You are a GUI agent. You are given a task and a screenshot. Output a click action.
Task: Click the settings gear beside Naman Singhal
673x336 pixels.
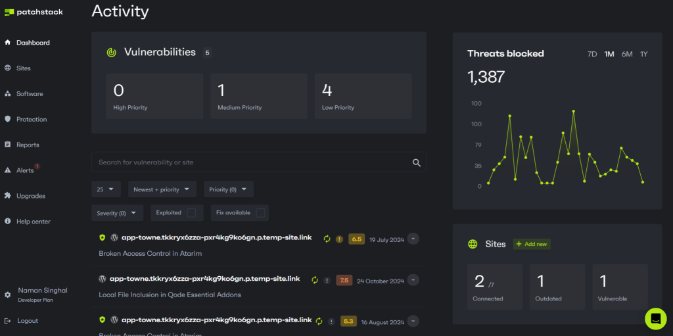[7, 295]
